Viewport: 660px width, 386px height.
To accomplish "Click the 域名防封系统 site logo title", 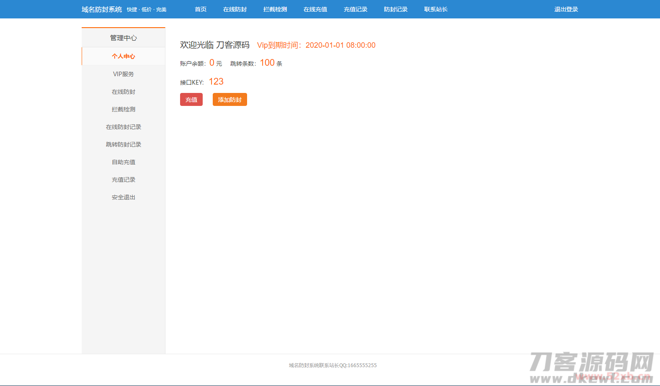I will 102,9.
